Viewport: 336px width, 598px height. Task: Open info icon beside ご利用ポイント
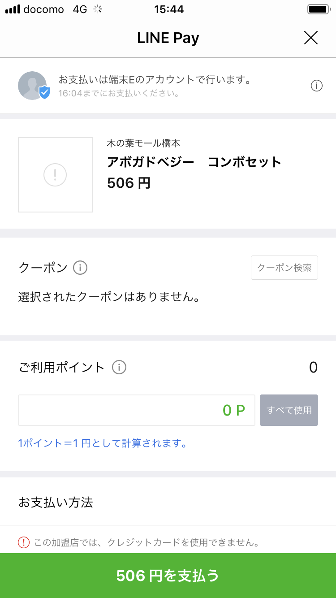click(119, 368)
